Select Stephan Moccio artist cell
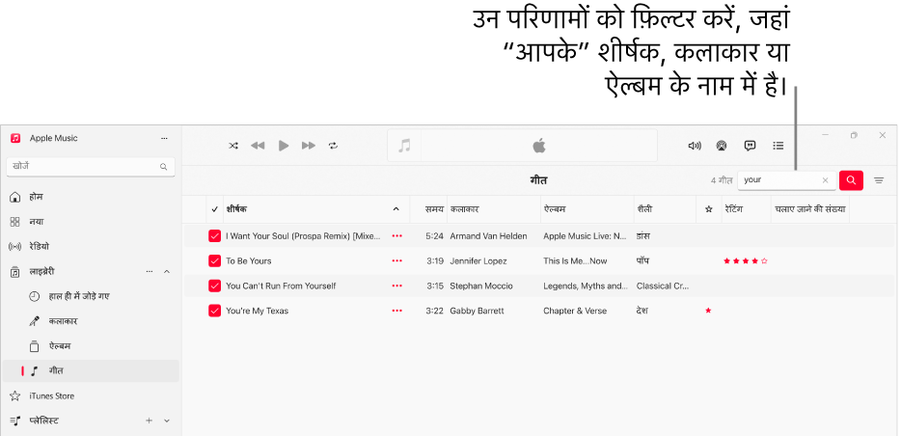Screen dimensions: 901x436 coord(481,286)
